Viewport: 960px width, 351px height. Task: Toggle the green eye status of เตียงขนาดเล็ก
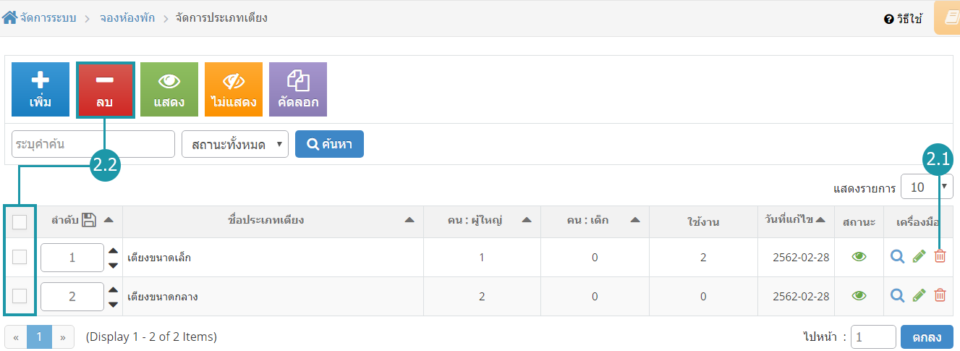coord(859,256)
